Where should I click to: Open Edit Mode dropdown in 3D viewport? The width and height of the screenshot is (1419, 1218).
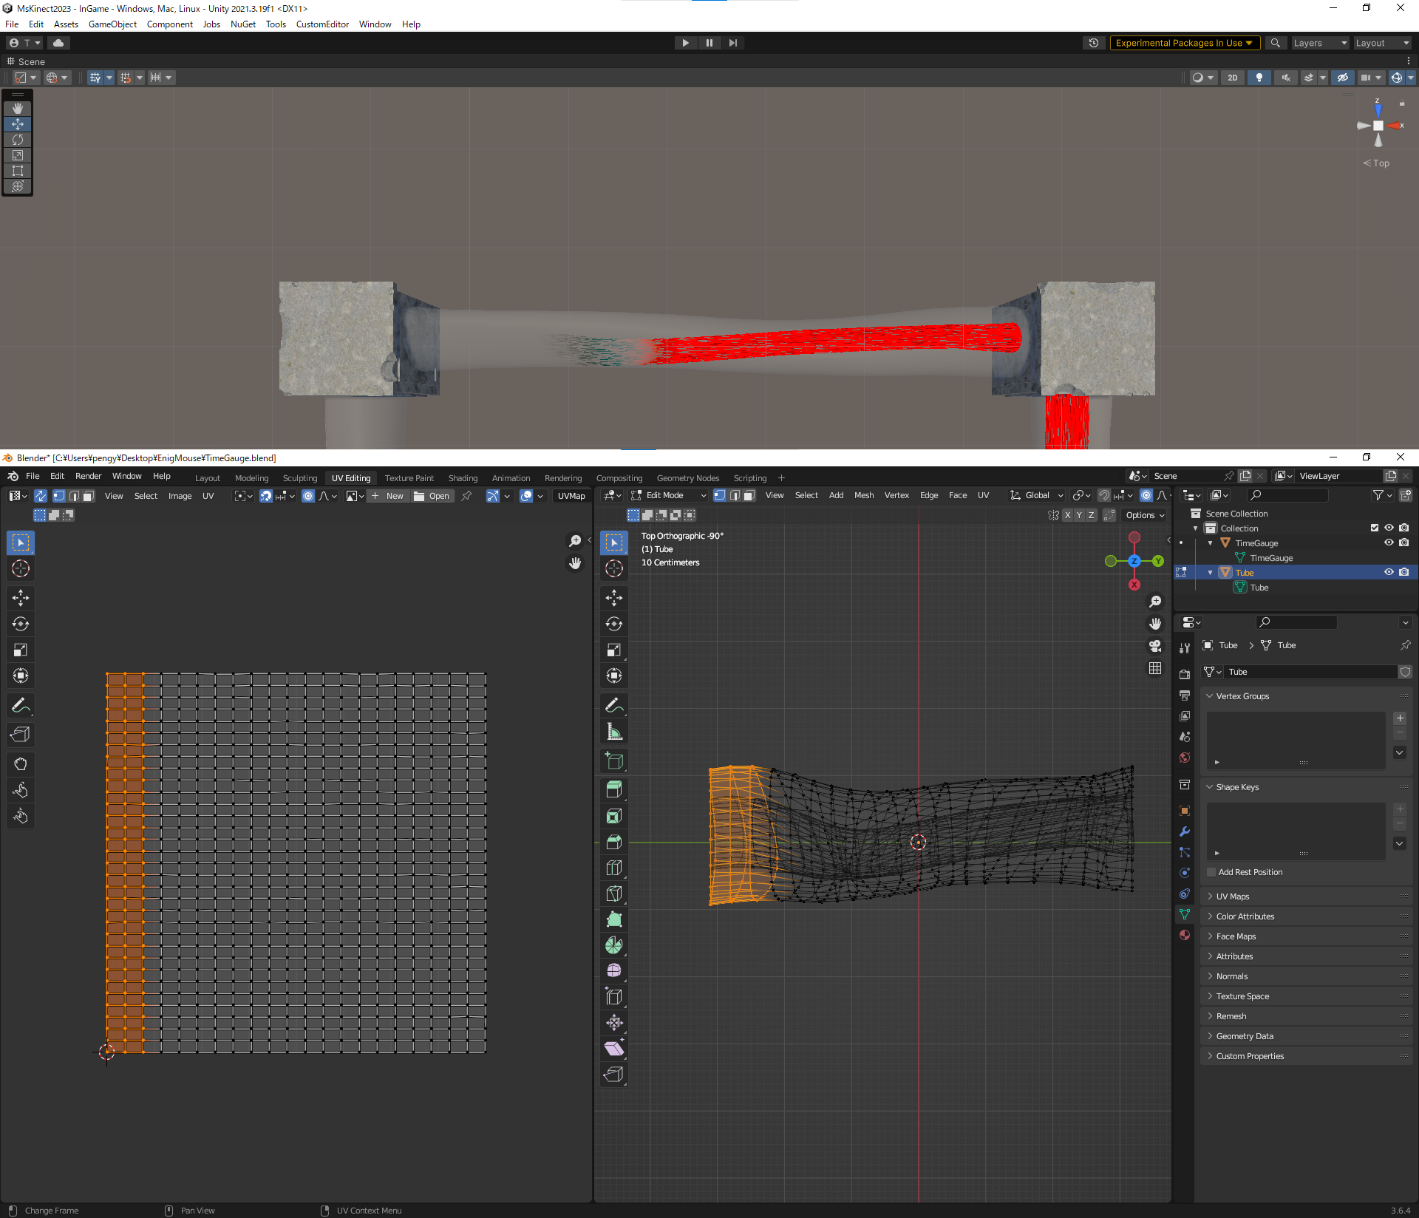pyautogui.click(x=669, y=495)
